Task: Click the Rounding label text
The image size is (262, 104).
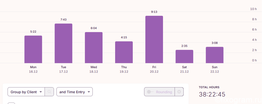Action: [164, 92]
